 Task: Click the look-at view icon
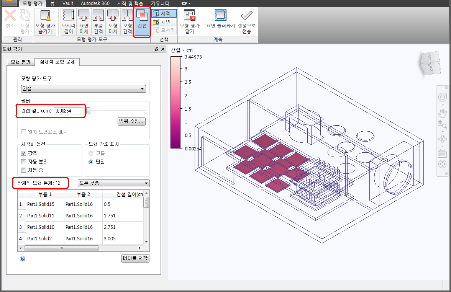point(442,154)
